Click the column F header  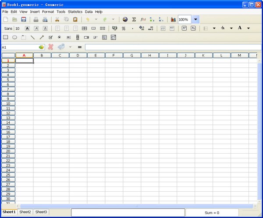114,56
